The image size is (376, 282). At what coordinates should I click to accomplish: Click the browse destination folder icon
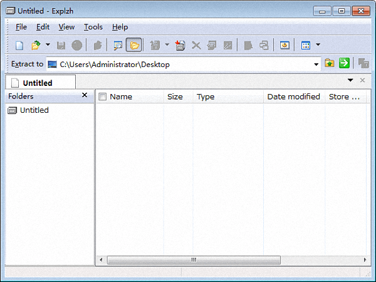pos(330,63)
